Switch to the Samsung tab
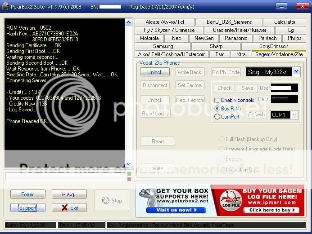312x234 pixels. [163, 46]
